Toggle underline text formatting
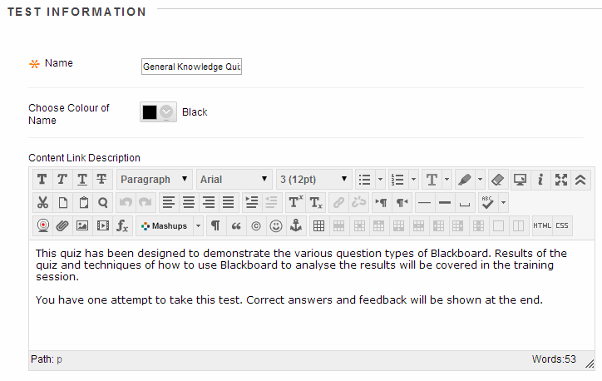 [82, 180]
